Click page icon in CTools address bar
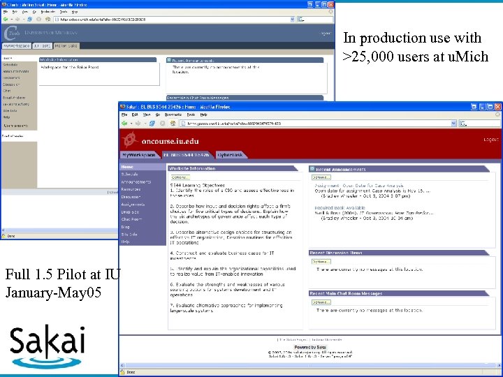The height and width of the screenshot is (377, 503). [57, 20]
